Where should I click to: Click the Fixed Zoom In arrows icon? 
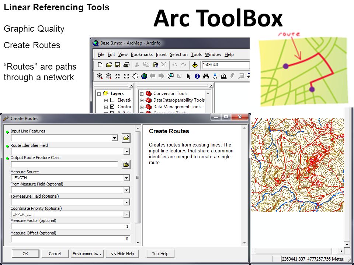pyautogui.click(x=117, y=76)
